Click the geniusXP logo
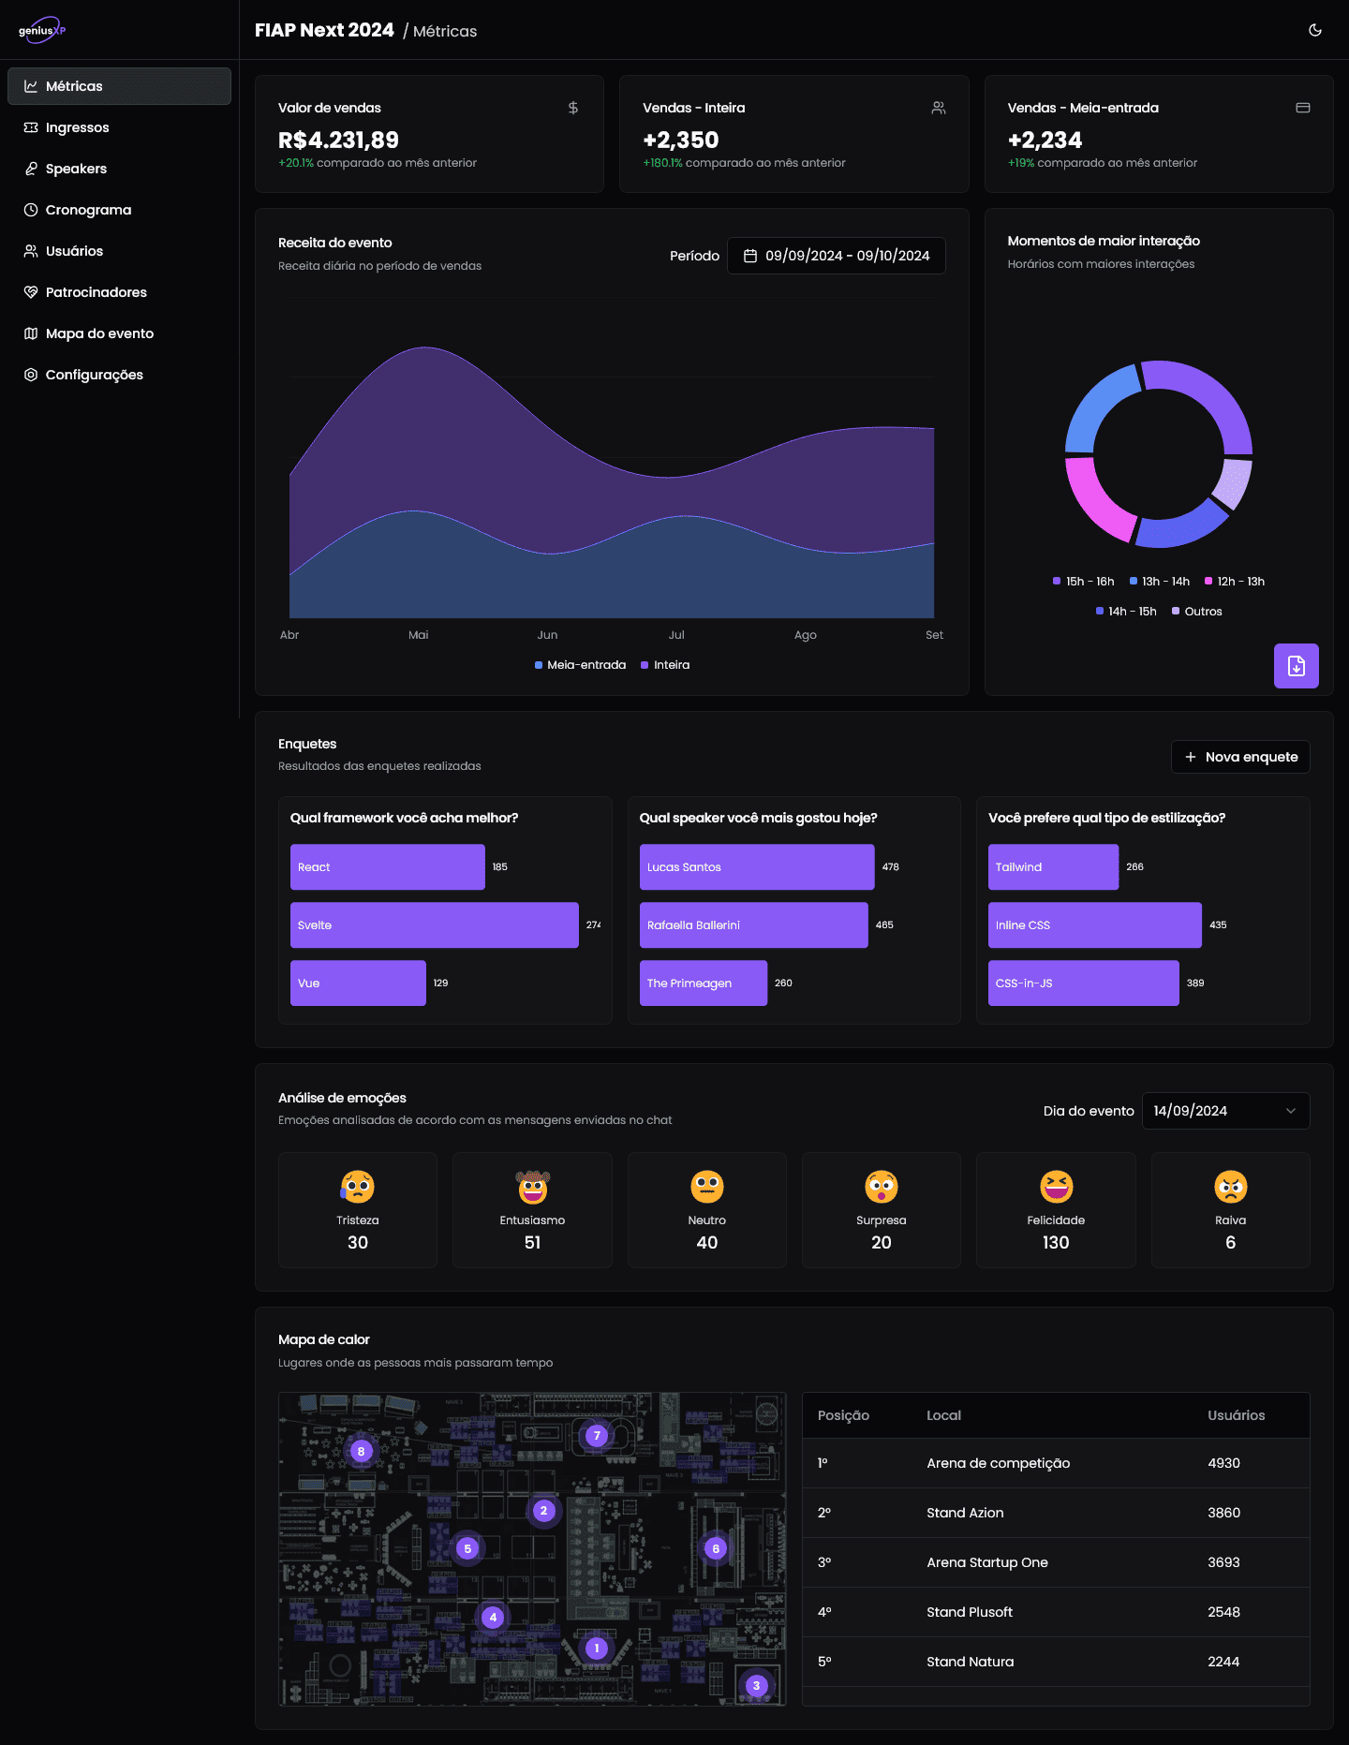The image size is (1349, 1745). pyautogui.click(x=42, y=30)
